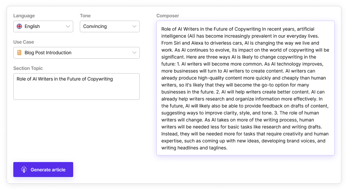The height and width of the screenshot is (191, 348).
Task: Open the English language selector
Action: 43,26
